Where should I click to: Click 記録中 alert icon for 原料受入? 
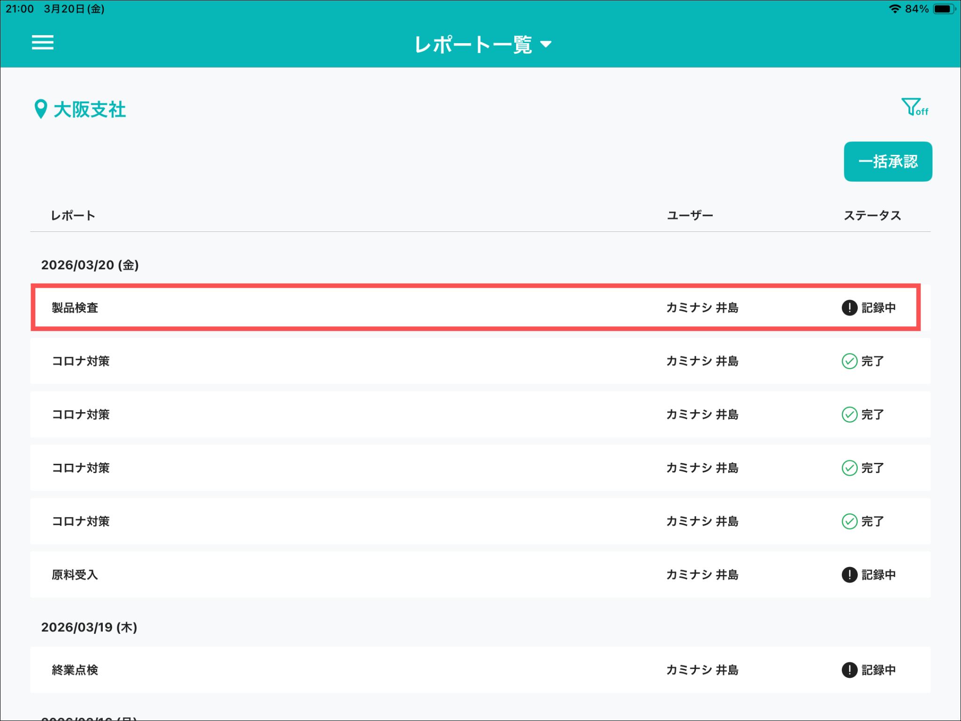(849, 575)
